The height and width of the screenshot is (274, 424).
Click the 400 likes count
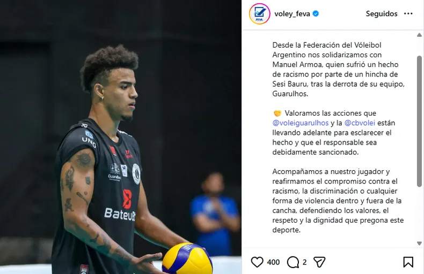[273, 262]
